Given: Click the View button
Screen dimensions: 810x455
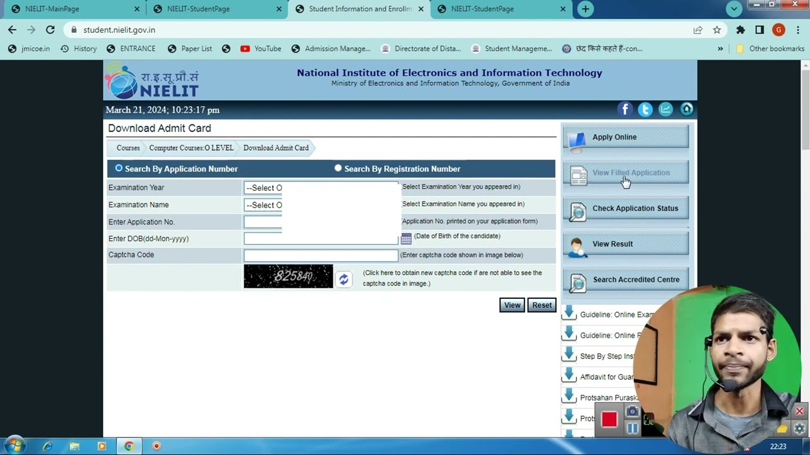Looking at the screenshot, I should click(512, 305).
